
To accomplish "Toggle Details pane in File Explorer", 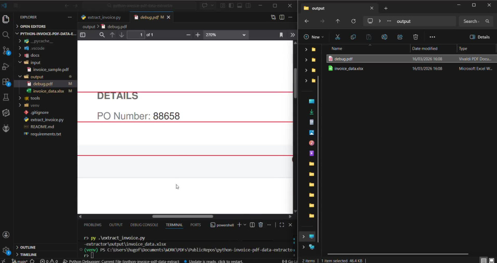I will coord(480,37).
